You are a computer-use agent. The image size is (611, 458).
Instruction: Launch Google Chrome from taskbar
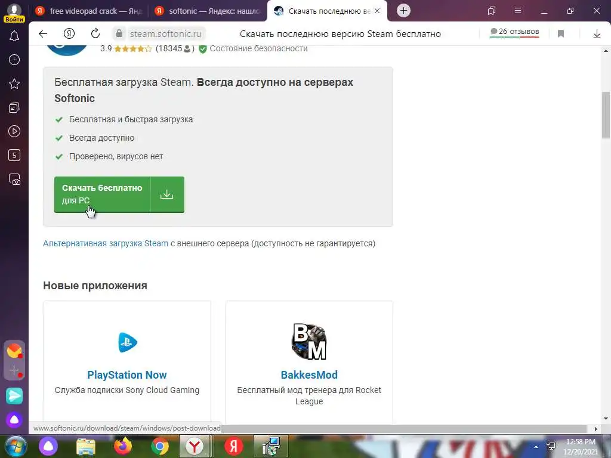coord(160,446)
